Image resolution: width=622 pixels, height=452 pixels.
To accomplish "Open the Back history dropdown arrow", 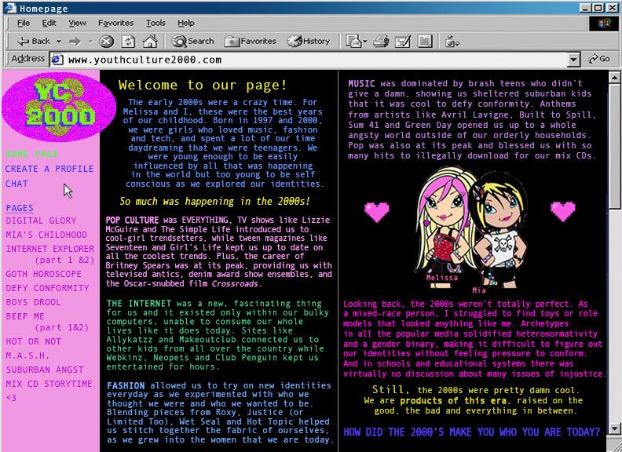I will point(59,42).
